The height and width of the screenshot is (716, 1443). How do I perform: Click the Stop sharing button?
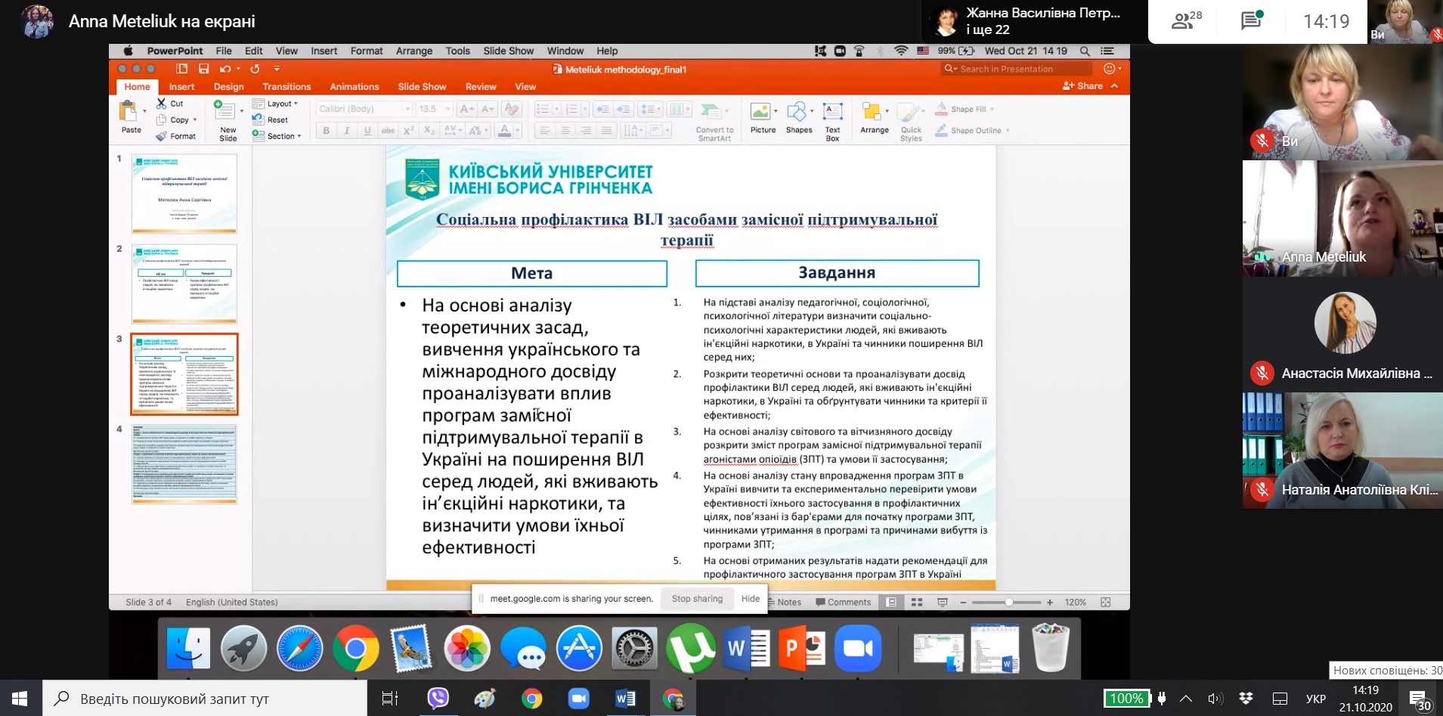tap(697, 599)
